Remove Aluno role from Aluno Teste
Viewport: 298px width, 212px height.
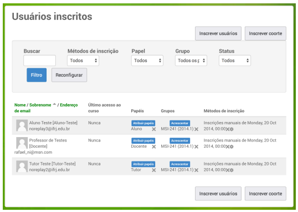pyautogui.click(x=154, y=129)
